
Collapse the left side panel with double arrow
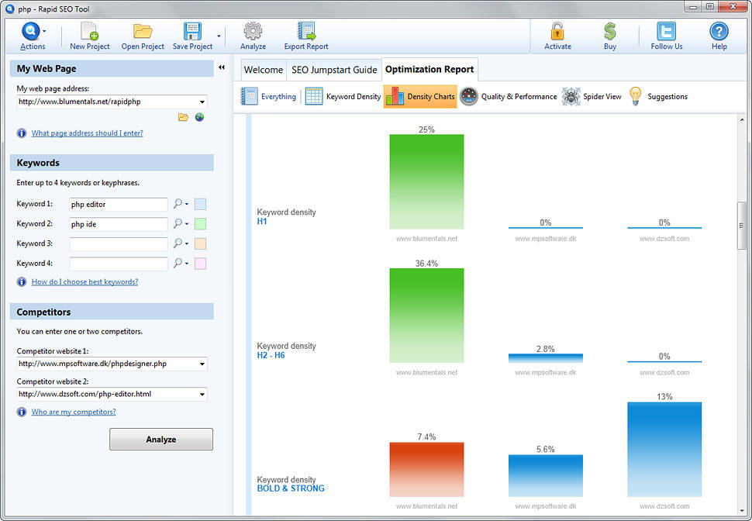pyautogui.click(x=222, y=68)
